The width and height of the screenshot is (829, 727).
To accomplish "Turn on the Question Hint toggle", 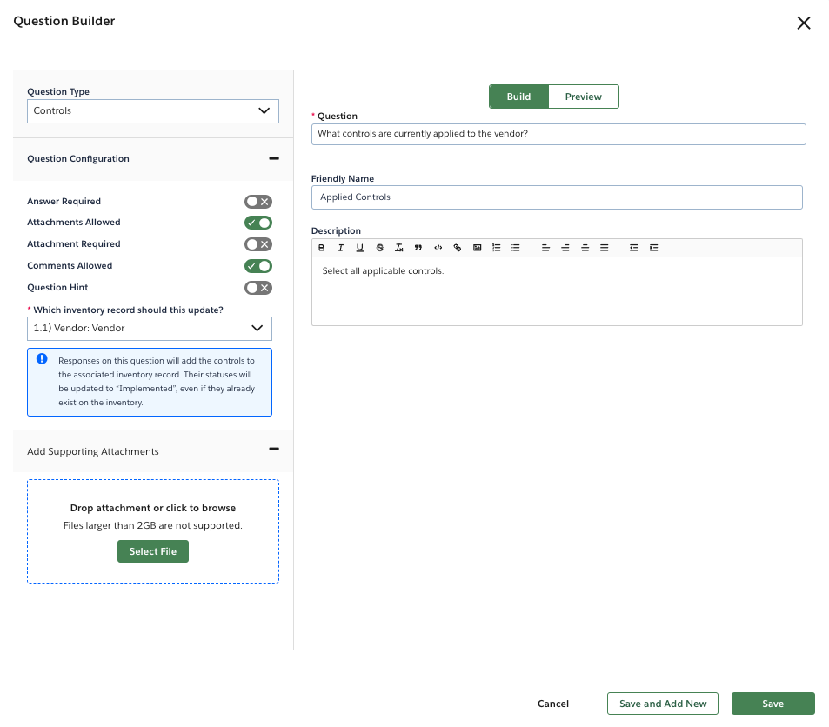I will pos(257,288).
